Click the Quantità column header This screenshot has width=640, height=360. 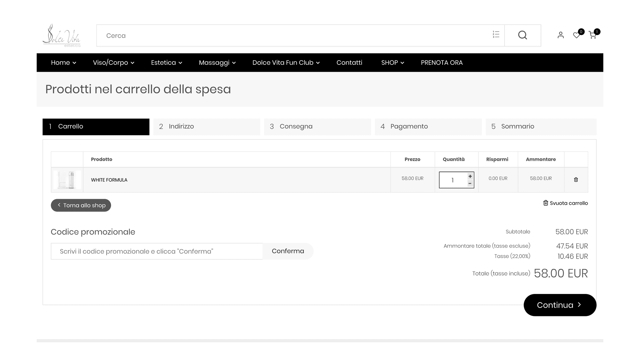click(x=454, y=159)
